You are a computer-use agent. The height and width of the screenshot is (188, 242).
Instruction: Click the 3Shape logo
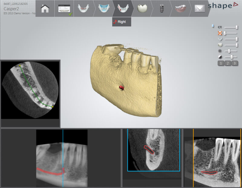tap(223, 5)
